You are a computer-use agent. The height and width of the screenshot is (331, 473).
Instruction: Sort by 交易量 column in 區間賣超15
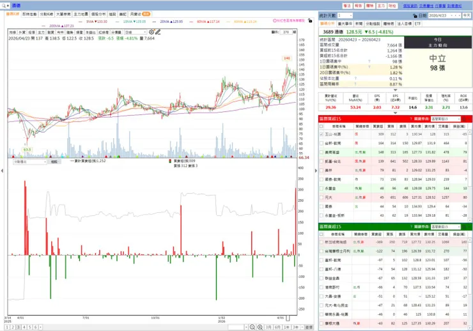442,235
